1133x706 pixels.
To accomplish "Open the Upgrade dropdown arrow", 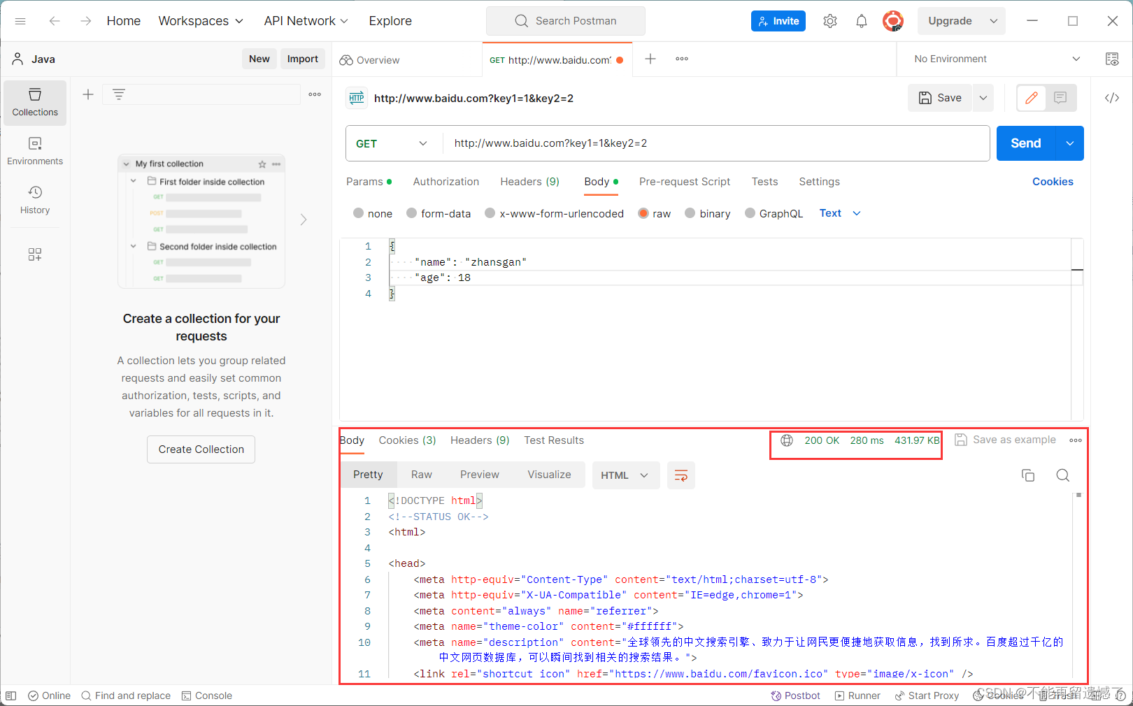I will tap(993, 21).
